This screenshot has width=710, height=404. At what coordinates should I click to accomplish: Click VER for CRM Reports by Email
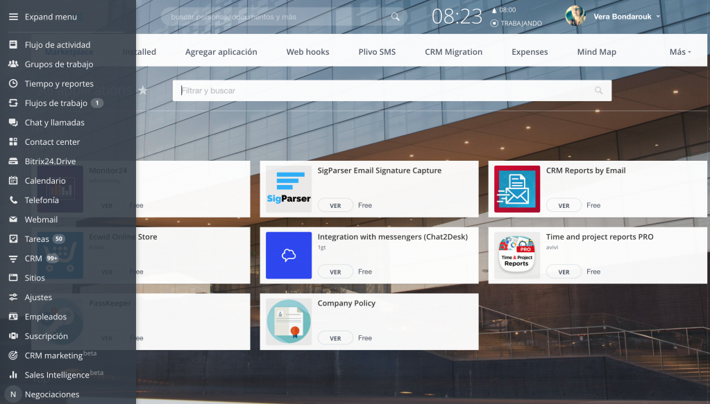pos(564,206)
